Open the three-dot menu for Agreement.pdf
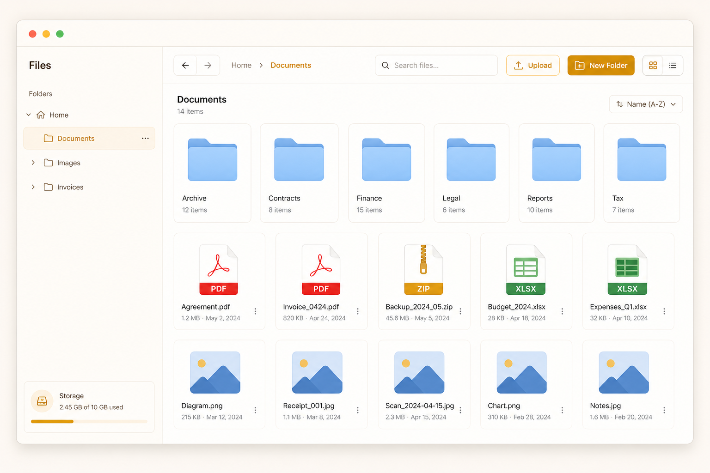The height and width of the screenshot is (473, 710). 255,311
